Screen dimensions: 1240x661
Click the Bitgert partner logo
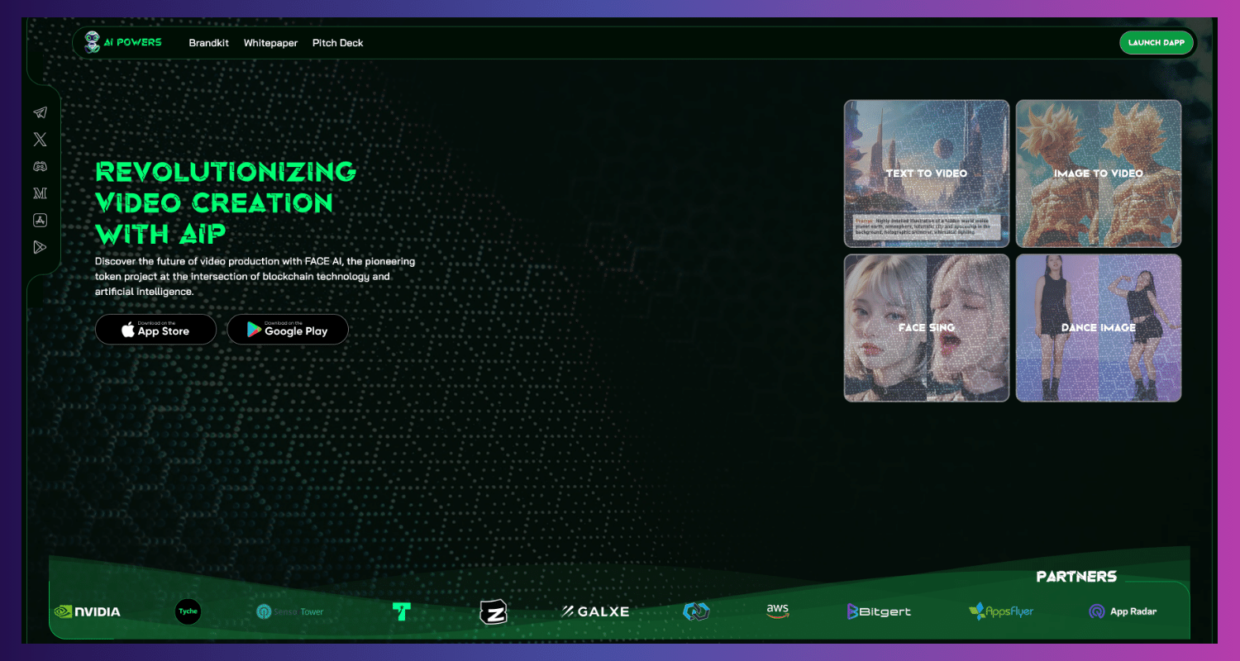tap(879, 611)
